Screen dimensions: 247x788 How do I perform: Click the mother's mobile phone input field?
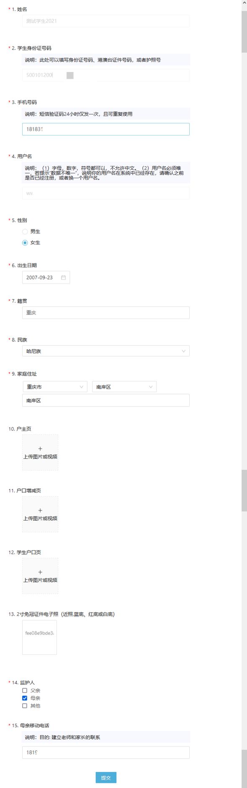coord(105,753)
